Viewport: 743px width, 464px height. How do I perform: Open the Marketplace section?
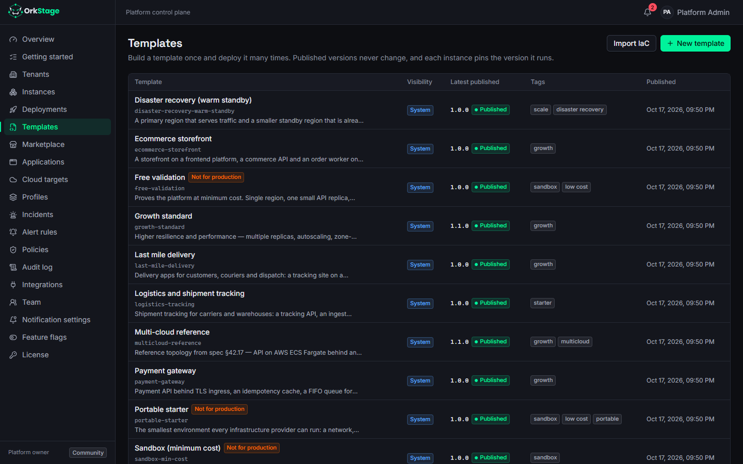pos(57,144)
